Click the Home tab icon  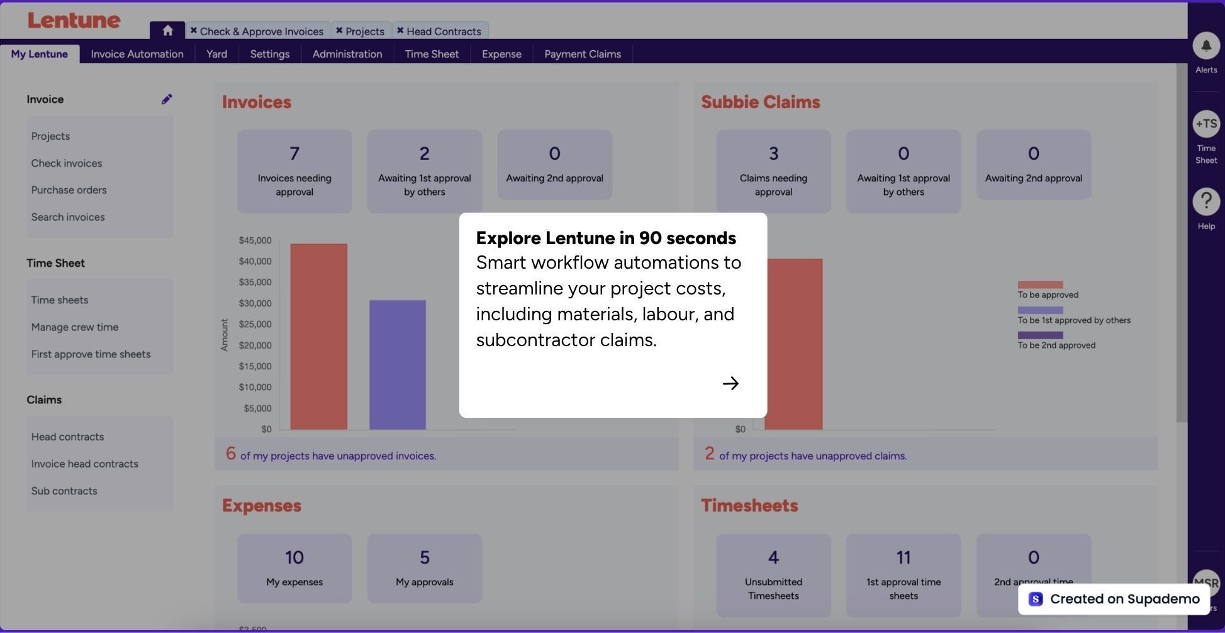[x=167, y=30]
